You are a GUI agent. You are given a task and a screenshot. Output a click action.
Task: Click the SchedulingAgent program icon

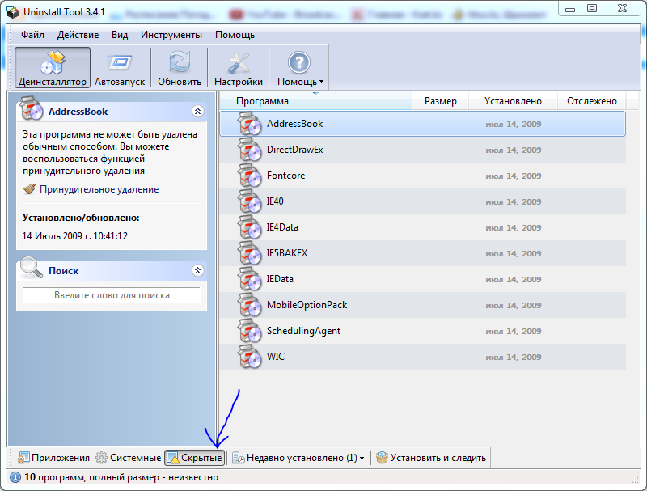[x=250, y=331]
